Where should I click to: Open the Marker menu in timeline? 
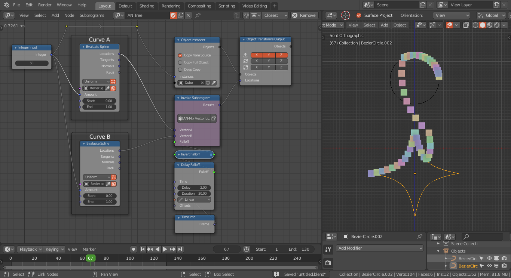coord(89,249)
